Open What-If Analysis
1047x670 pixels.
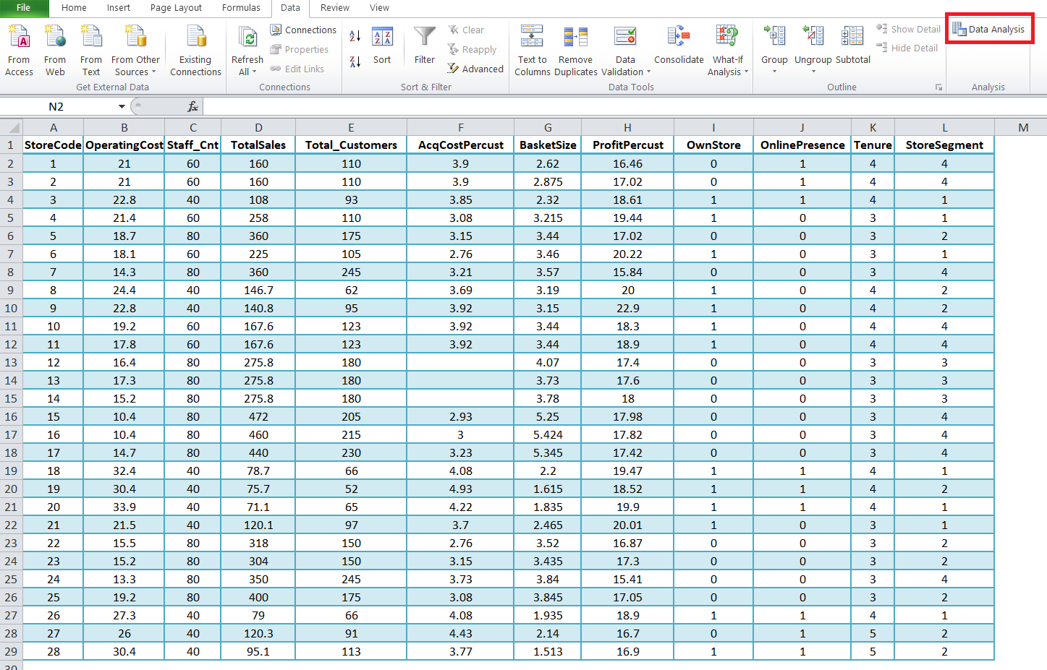click(x=727, y=51)
